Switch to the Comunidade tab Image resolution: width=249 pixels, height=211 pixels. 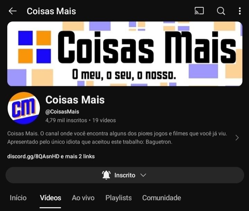click(162, 198)
